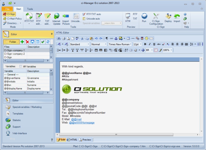Viewport: 206px width, 150px height.
Task: Open the RTF edit tool
Action: click(39, 19)
